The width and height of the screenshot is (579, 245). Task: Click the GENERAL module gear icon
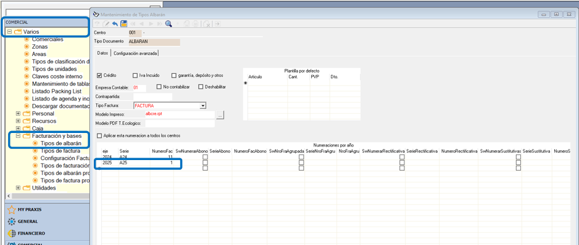coord(12,222)
